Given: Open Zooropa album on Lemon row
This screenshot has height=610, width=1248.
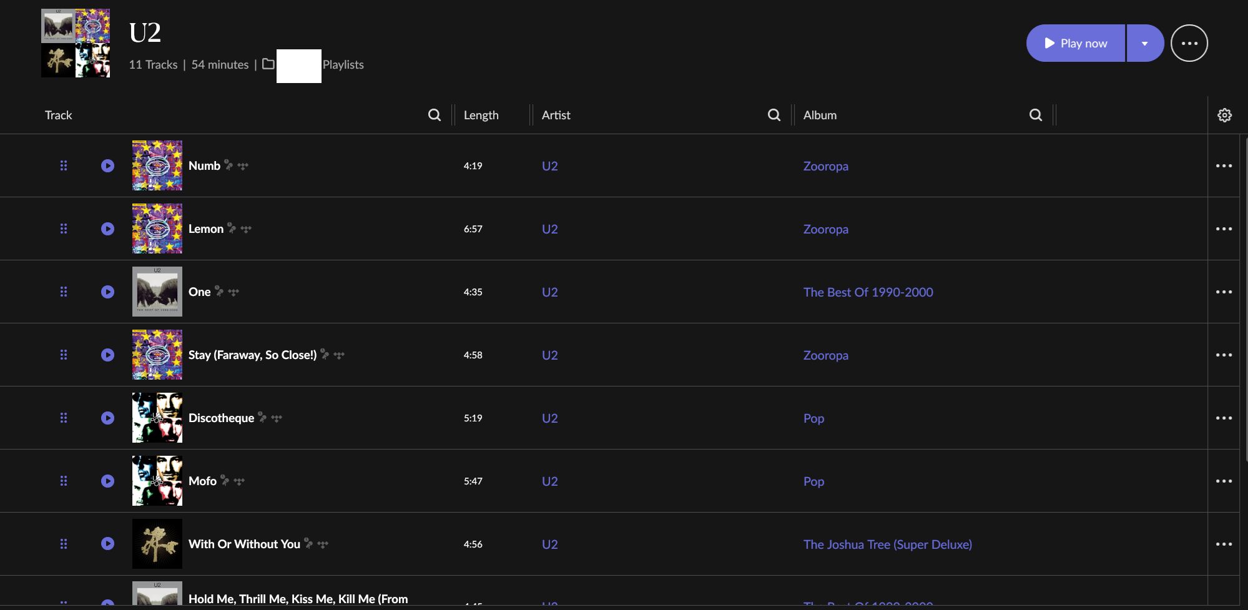Looking at the screenshot, I should pos(826,229).
